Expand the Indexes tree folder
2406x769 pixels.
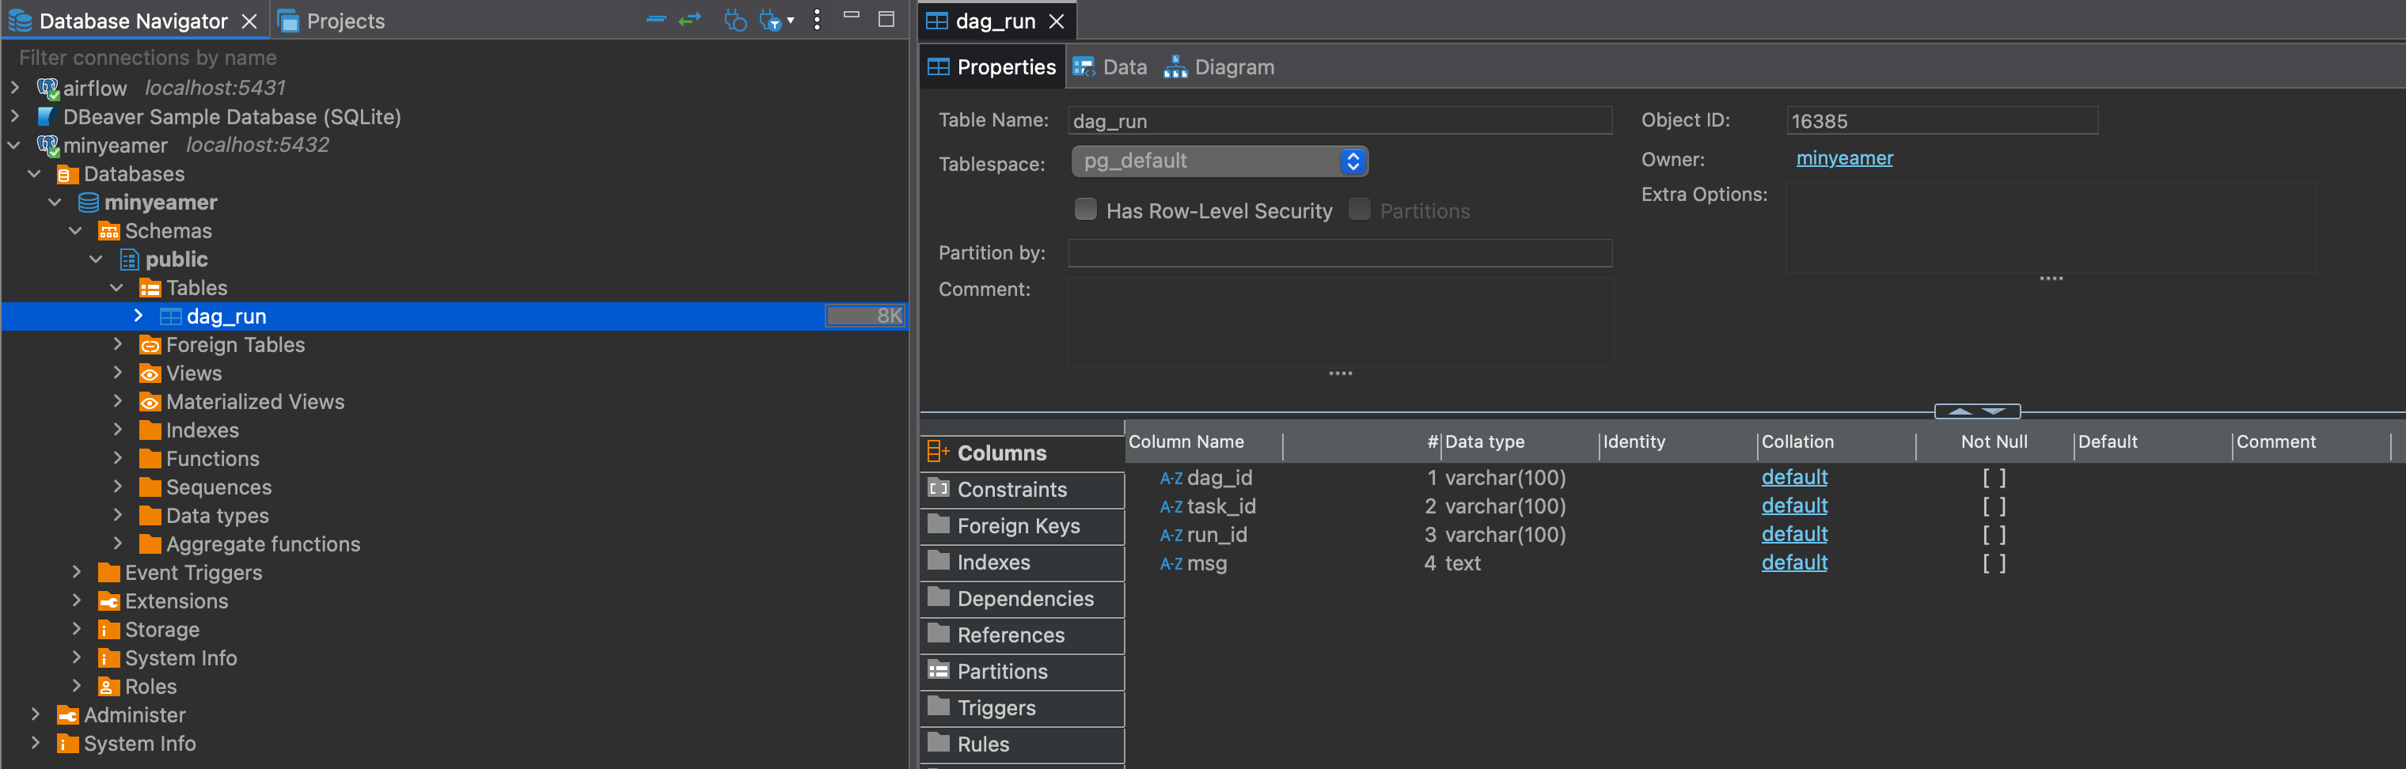click(x=118, y=430)
